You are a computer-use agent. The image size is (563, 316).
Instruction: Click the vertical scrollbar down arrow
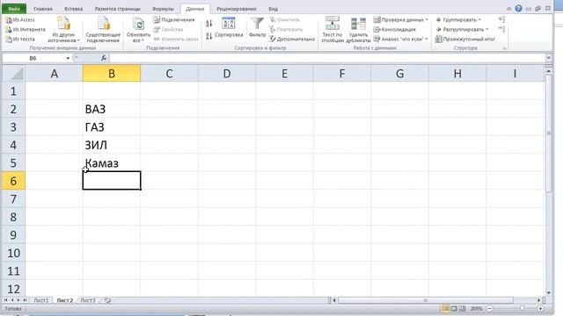point(548,292)
